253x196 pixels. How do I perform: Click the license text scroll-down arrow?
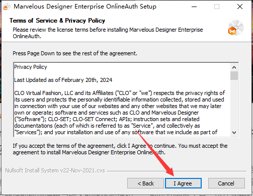234,133
